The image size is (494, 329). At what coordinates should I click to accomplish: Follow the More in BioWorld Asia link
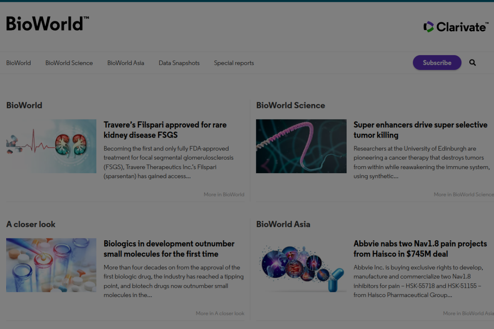(x=468, y=313)
